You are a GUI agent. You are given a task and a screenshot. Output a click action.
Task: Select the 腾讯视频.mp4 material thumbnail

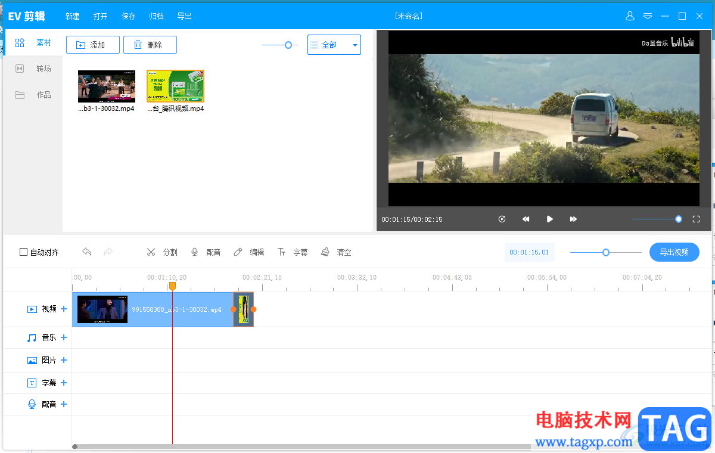click(176, 86)
